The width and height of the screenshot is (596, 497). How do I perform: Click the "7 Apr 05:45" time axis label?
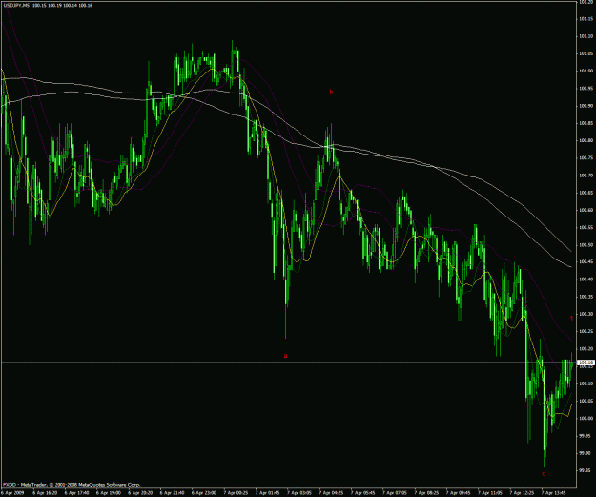tap(362, 493)
